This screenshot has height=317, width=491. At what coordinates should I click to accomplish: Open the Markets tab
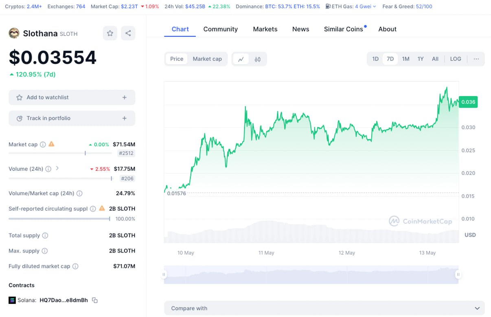point(265,29)
